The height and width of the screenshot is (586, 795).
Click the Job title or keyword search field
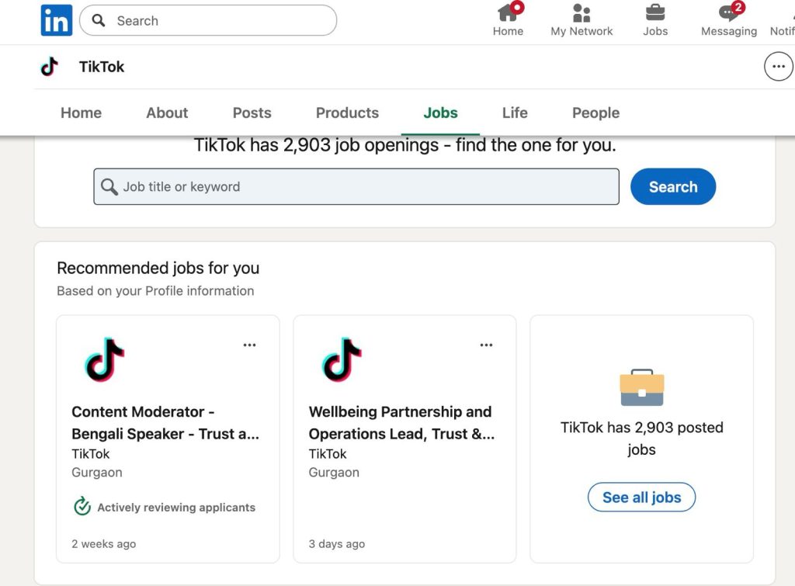click(x=356, y=186)
